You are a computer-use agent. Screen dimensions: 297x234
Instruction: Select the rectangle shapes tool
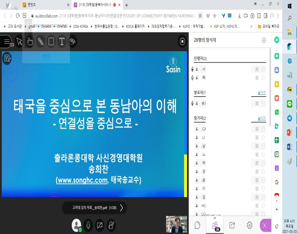51,41
